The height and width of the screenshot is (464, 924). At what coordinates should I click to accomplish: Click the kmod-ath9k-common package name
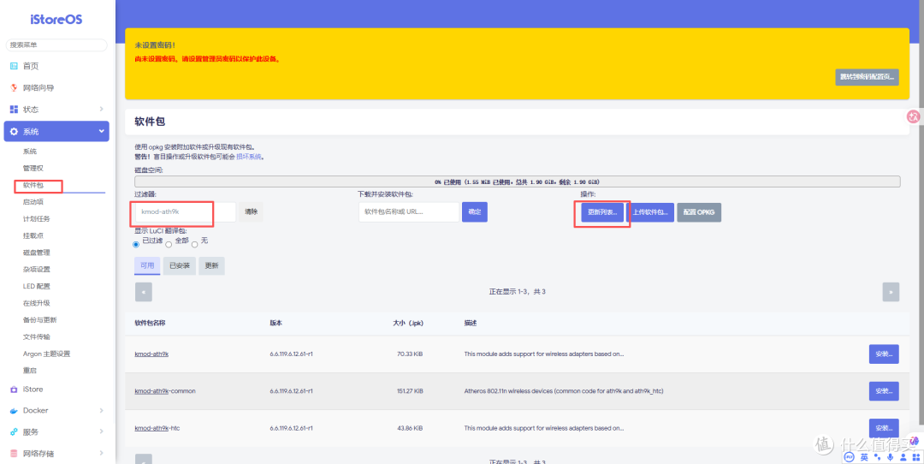[x=165, y=391]
